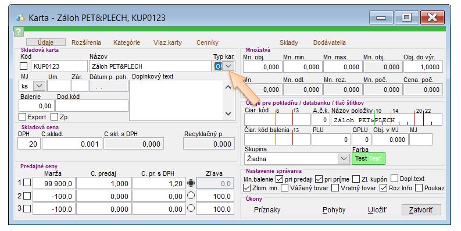Click the app icon in the title bar
Viewport: 461px width, 231px height.
point(20,17)
